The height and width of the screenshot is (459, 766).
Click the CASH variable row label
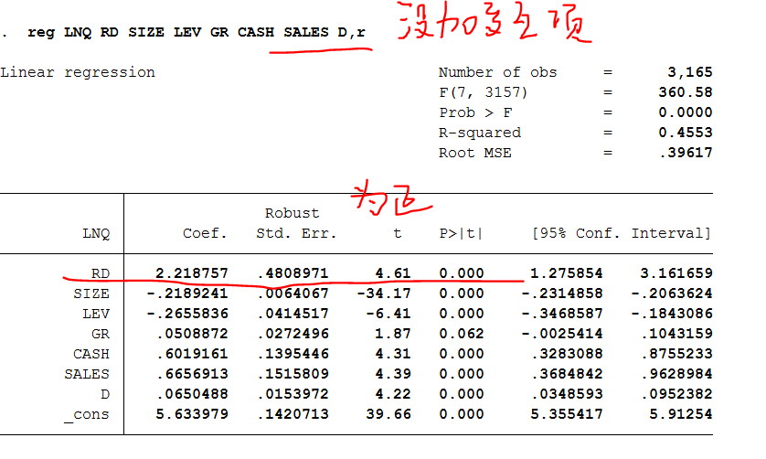pyautogui.click(x=91, y=354)
